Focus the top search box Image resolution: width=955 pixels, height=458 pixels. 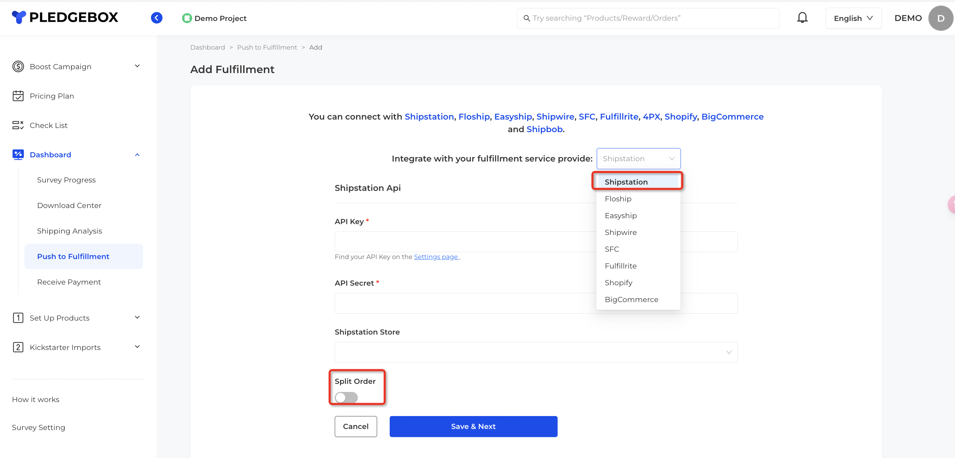[x=648, y=18]
